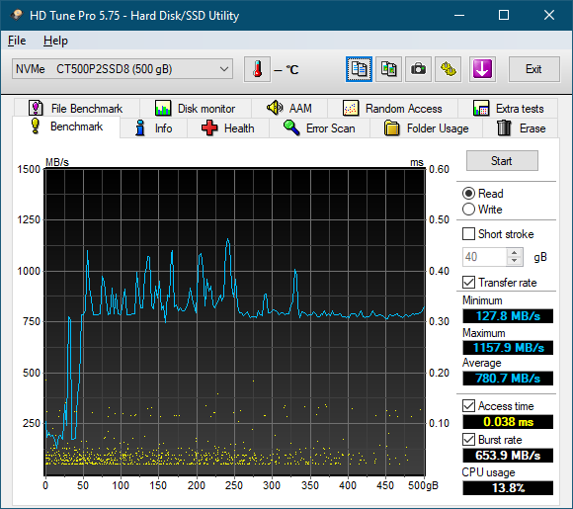Click the purple down-arrow toolbar icon
The height and width of the screenshot is (509, 573).
[x=482, y=69]
